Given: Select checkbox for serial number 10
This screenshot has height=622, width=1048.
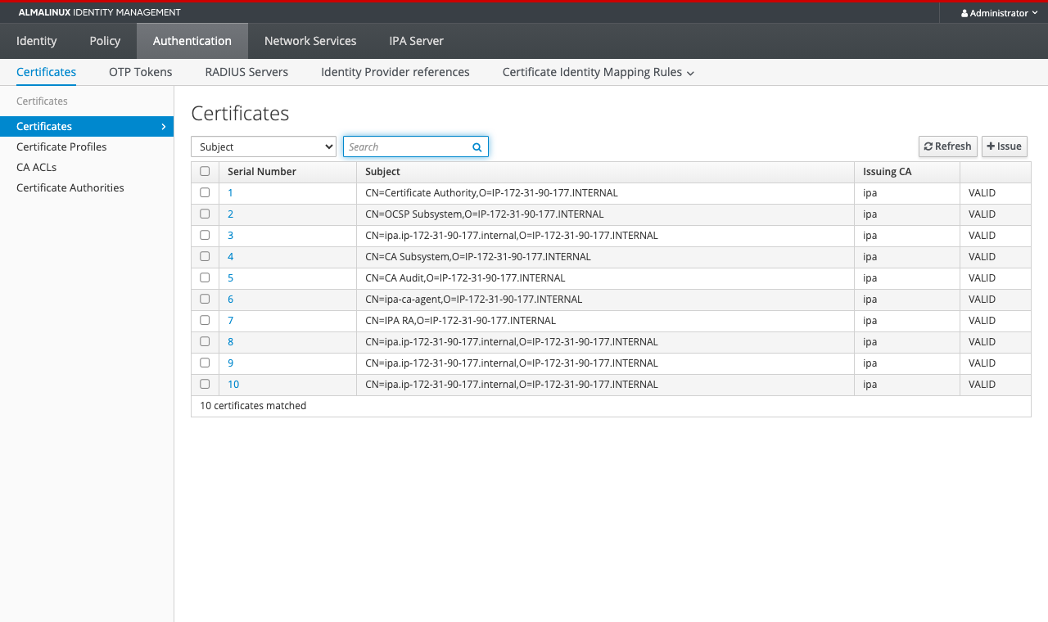Looking at the screenshot, I should pos(205,384).
